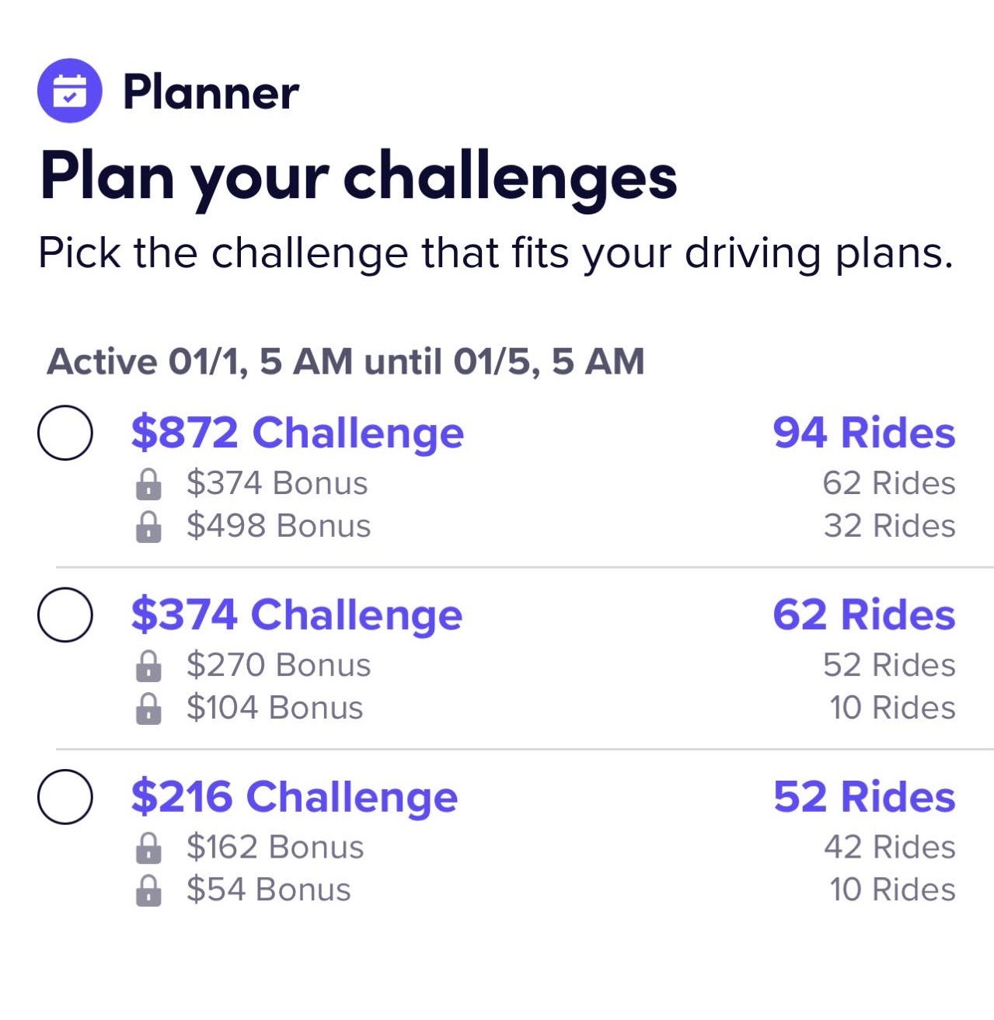Tap the $872 Challenge title

(x=297, y=433)
